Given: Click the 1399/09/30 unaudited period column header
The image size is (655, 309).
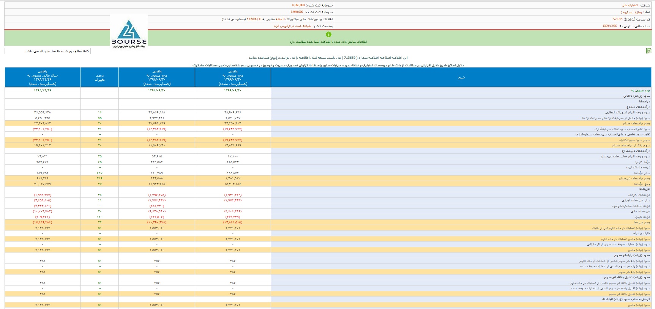Looking at the screenshot, I should (233, 77).
